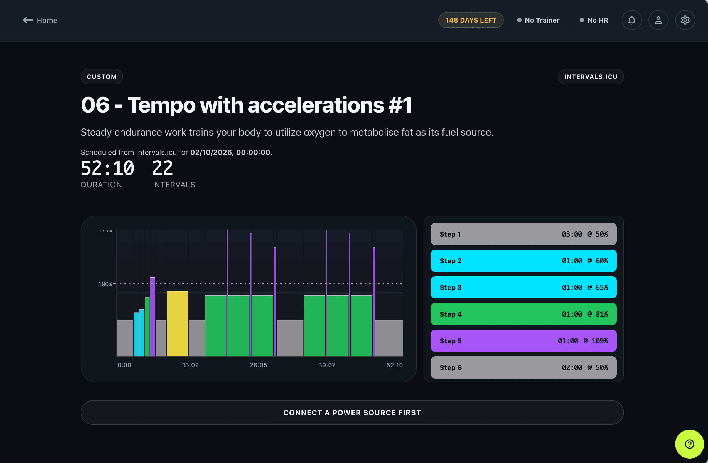This screenshot has height=463, width=708.
Task: Click the yellow bar in the workout chart
Action: tap(177, 324)
